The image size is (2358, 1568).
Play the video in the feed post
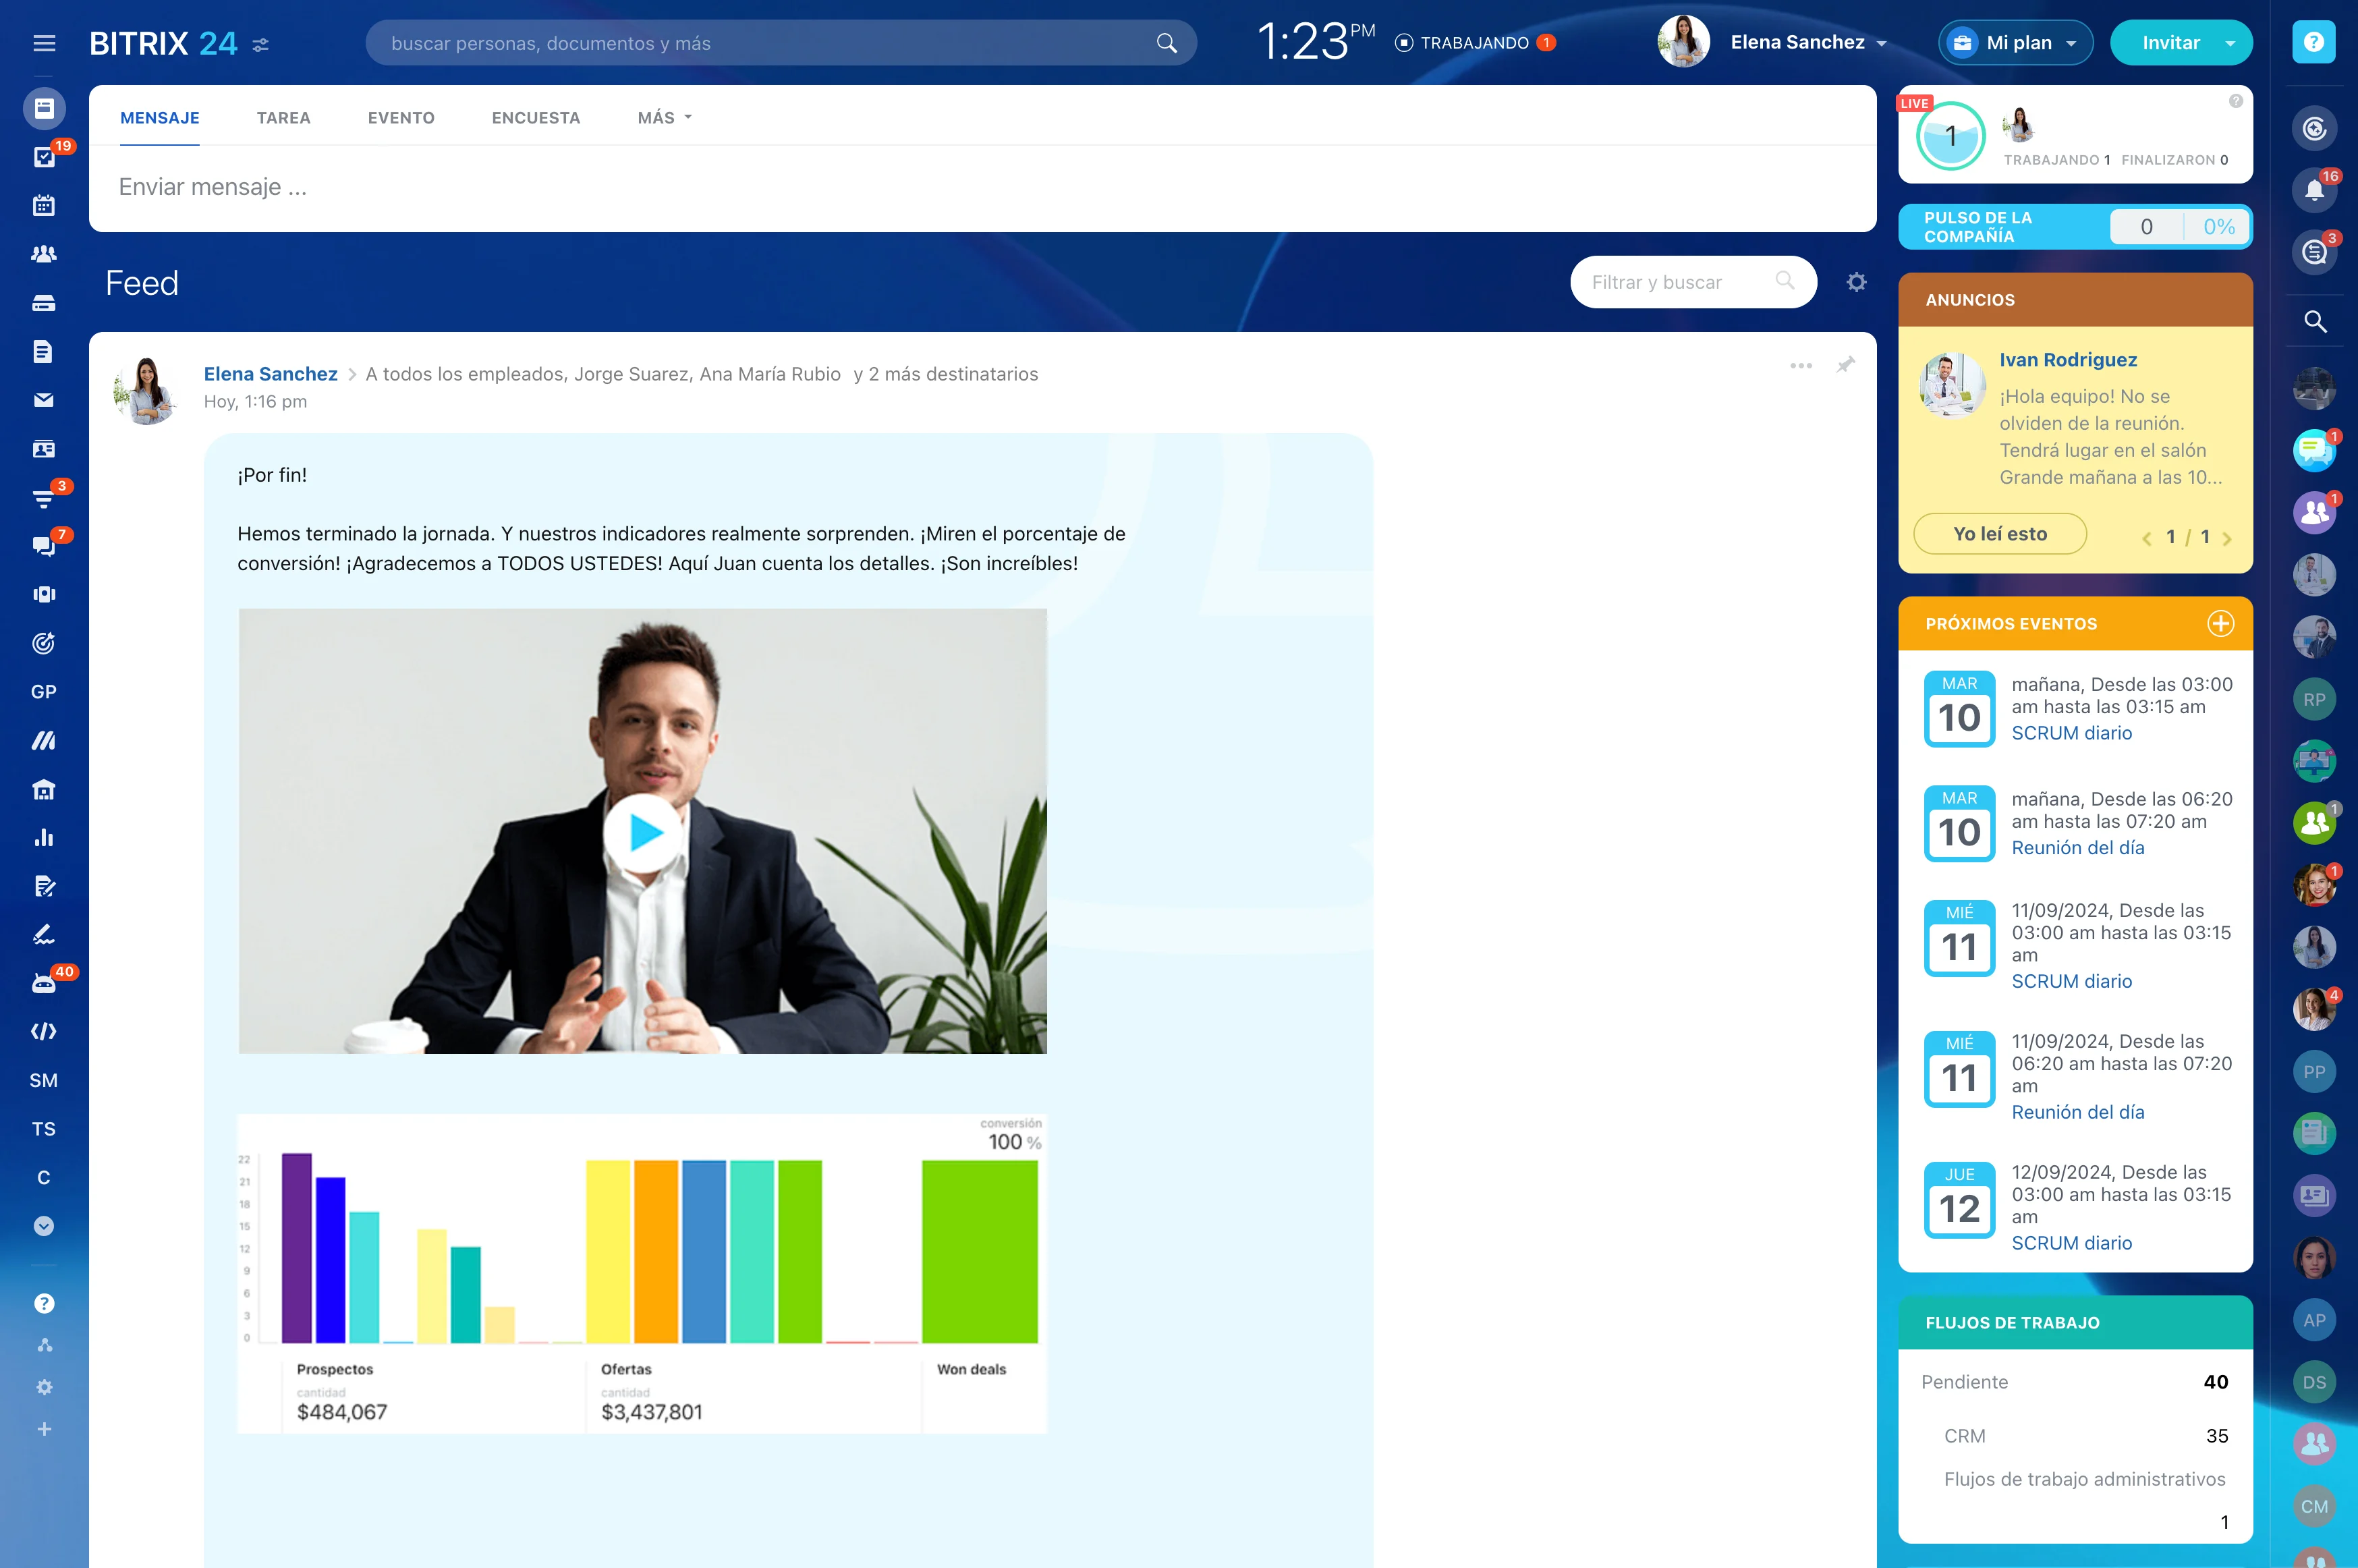[643, 832]
